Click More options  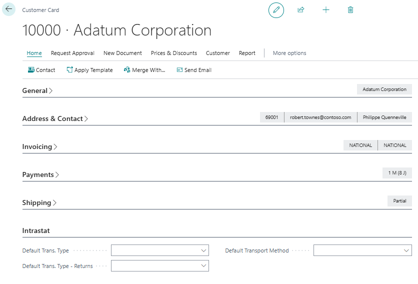289,53
